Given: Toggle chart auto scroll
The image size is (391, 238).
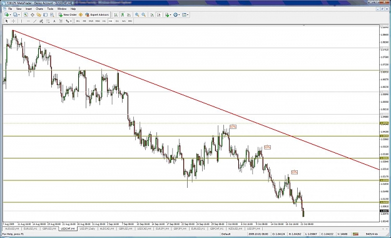Looking at the screenshot, I should tap(152, 15).
